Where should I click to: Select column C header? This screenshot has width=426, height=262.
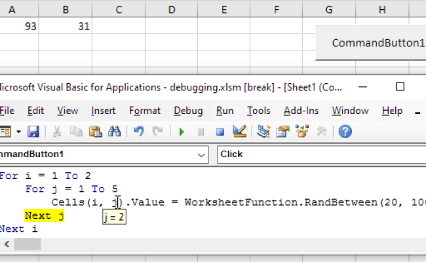pos(119,10)
